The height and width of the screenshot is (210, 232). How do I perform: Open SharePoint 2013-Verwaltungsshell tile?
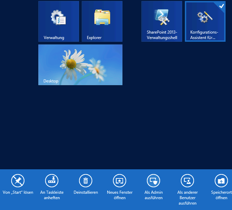[x=162, y=21]
